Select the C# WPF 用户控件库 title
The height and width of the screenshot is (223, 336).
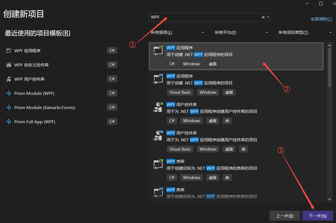(x=182, y=104)
